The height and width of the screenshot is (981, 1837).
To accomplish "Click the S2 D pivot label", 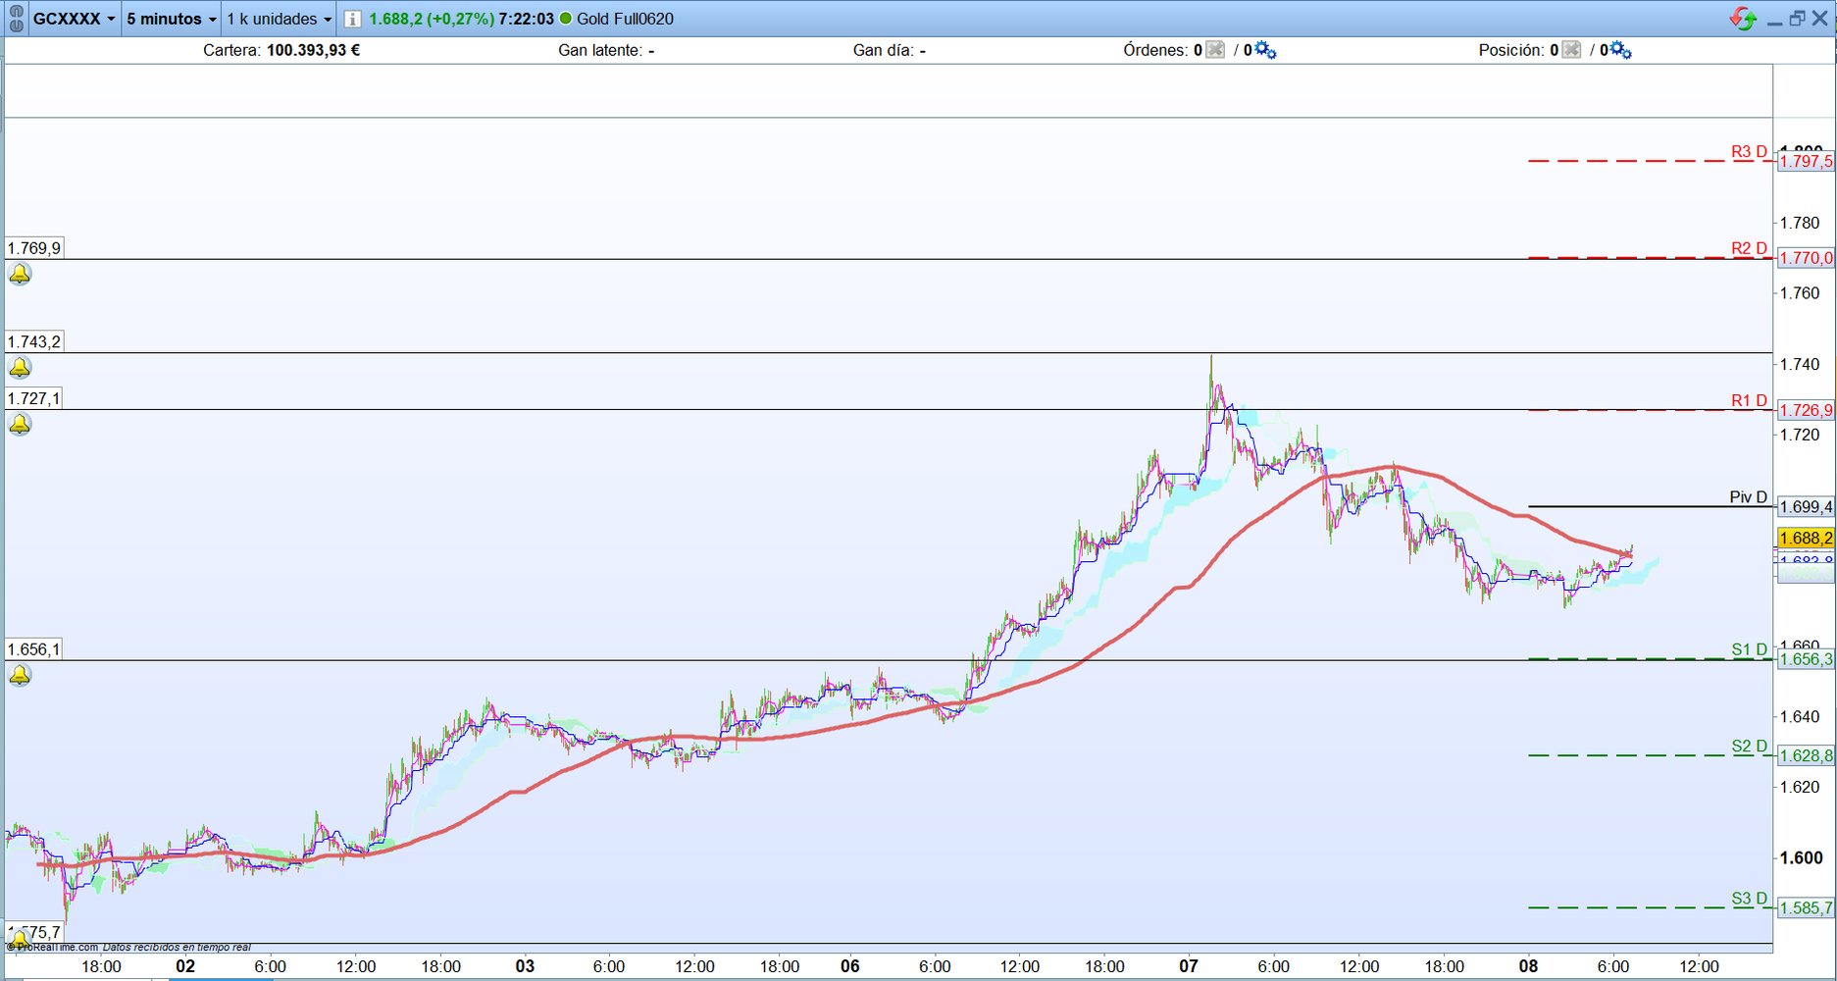I will [1749, 746].
